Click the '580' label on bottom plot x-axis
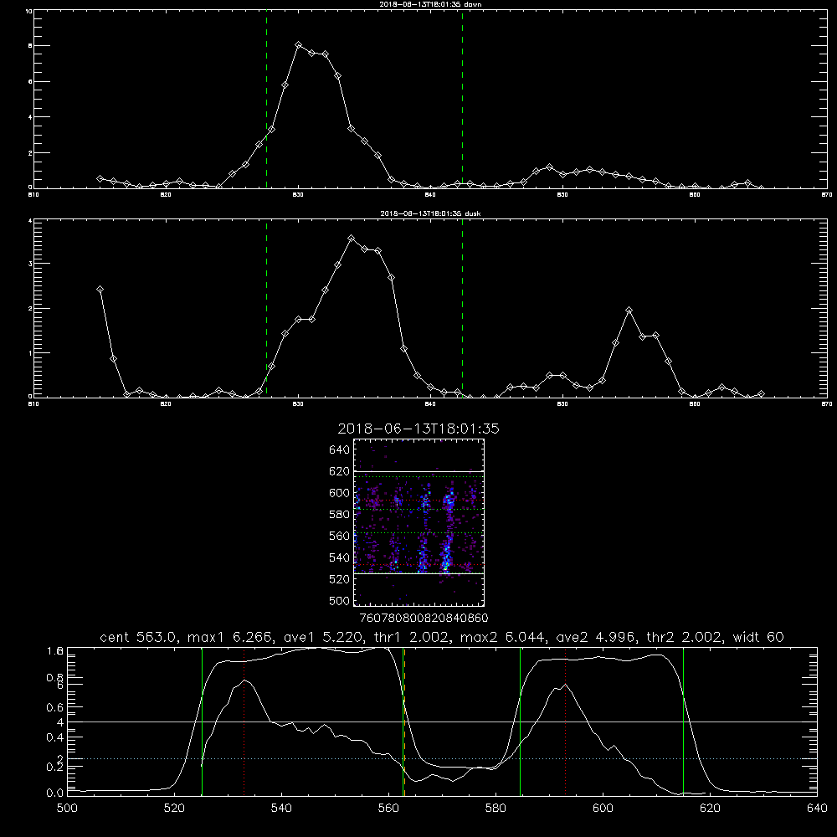 496,809
